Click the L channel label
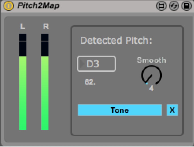The width and height of the screenshot is (194, 147). (23, 26)
